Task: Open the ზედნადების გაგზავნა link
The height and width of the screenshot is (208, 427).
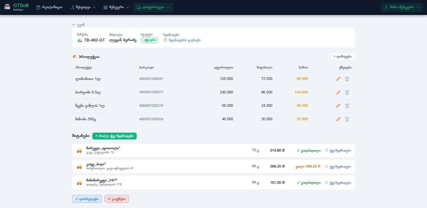Action: 182,40
